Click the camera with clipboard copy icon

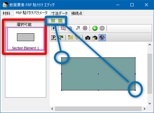pos(95,38)
